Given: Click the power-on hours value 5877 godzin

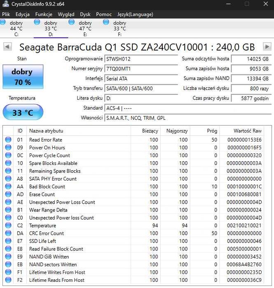Looking at the screenshot, I should point(251,98).
